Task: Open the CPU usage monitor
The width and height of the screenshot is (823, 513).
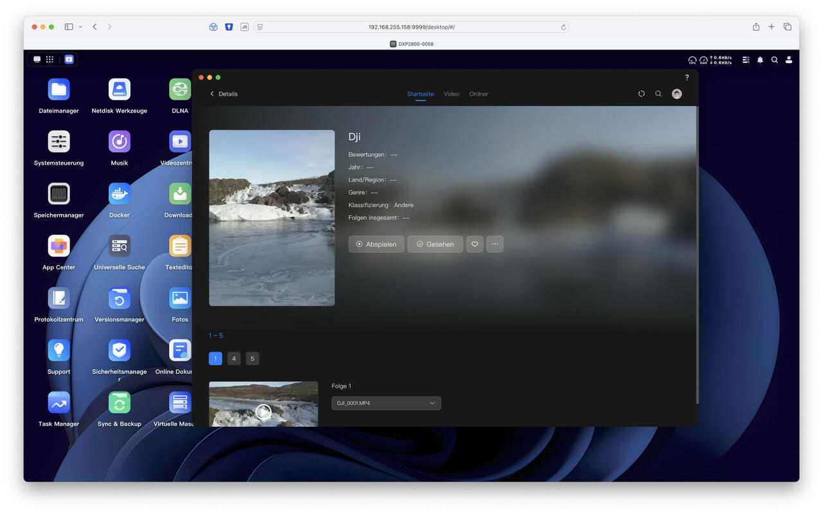Action: click(692, 60)
